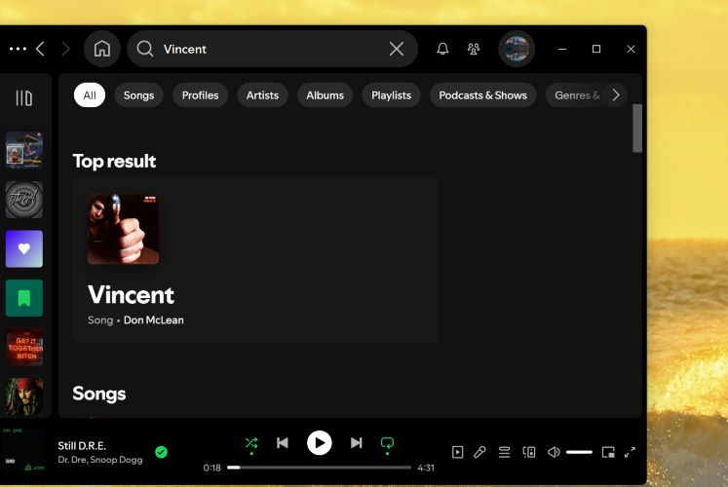Open the round gray logo playlist
This screenshot has width=728, height=487.
click(24, 200)
